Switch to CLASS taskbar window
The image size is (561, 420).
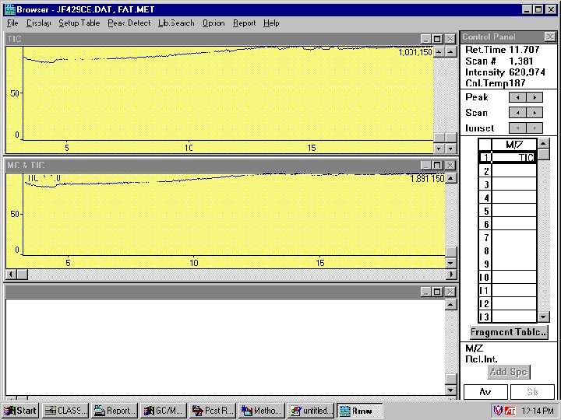[x=65, y=411]
